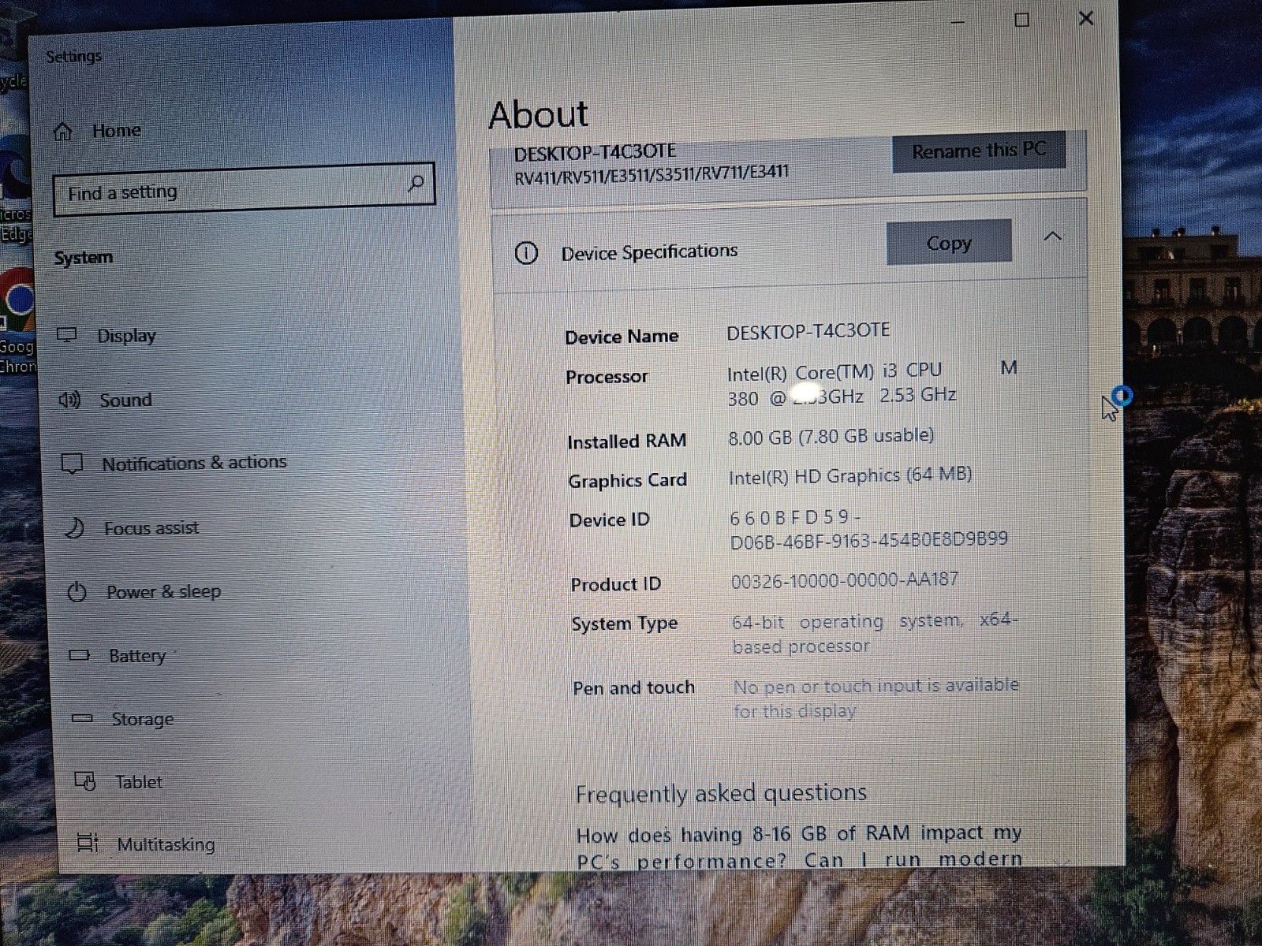The height and width of the screenshot is (946, 1262).
Task: Select the Focus assist moon icon
Action: (74, 527)
